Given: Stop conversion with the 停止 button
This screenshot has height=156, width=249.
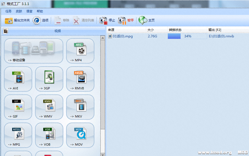Looking at the screenshot, I should (x=107, y=20).
